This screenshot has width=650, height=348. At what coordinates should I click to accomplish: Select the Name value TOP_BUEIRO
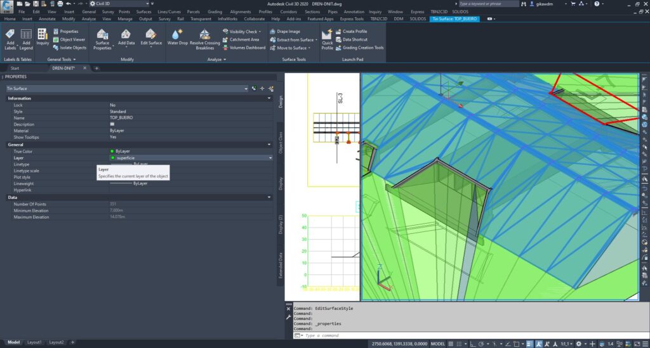tap(121, 118)
